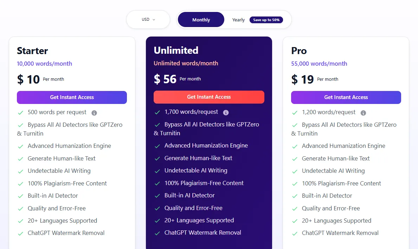Switch billing to Monthly
The height and width of the screenshot is (249, 418).
tap(201, 20)
